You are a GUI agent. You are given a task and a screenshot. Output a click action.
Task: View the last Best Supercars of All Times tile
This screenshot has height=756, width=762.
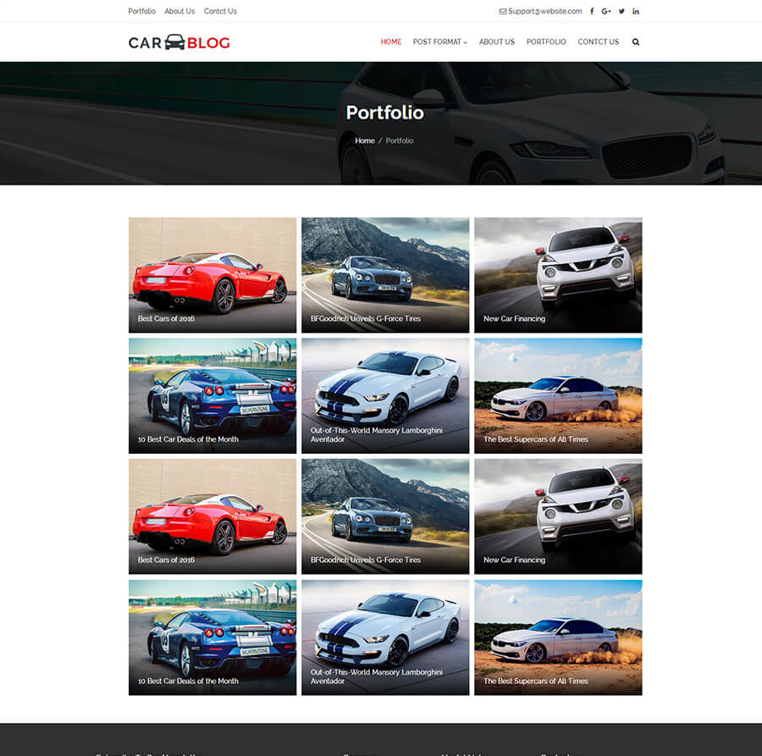[558, 637]
